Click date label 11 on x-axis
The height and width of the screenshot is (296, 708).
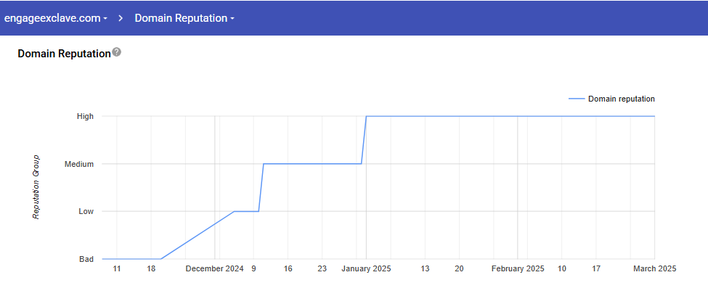tap(116, 268)
